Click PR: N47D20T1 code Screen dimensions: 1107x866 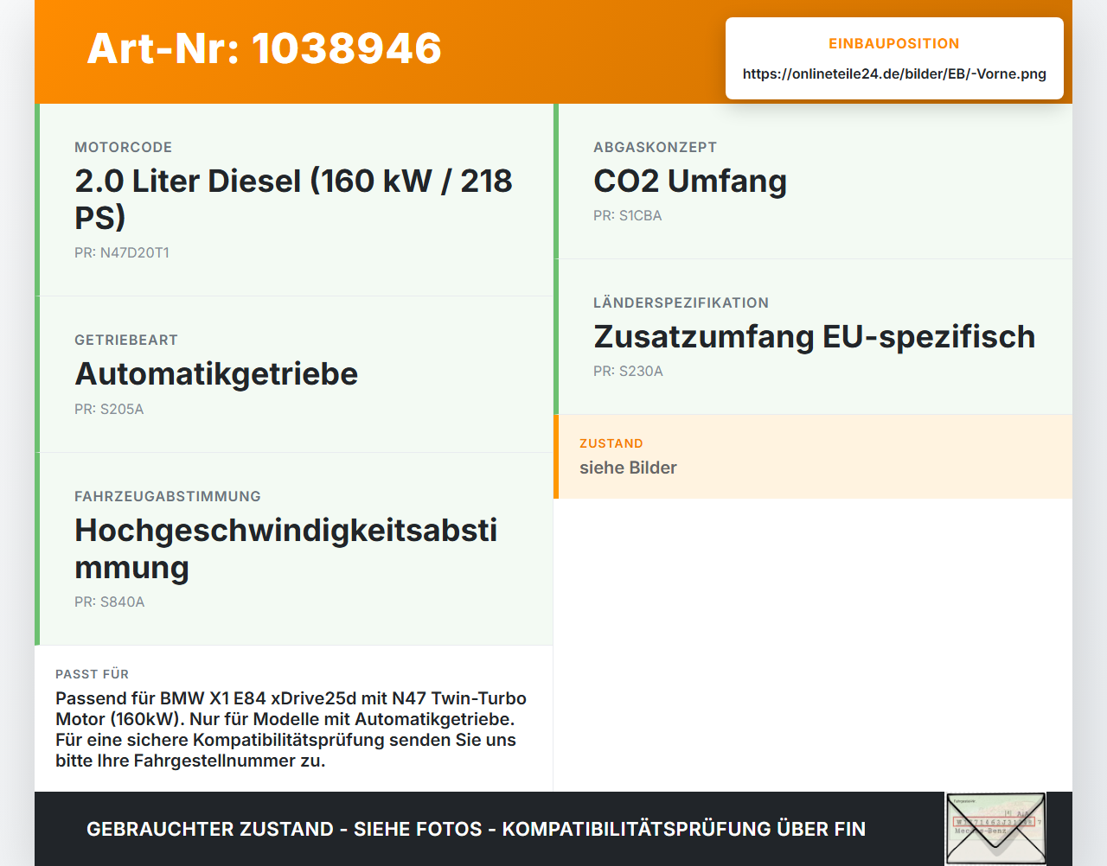point(122,252)
